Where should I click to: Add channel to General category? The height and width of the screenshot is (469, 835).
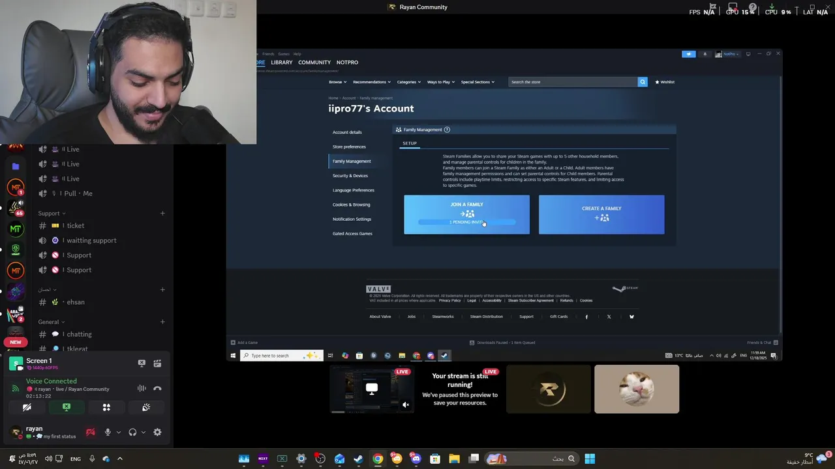(162, 322)
